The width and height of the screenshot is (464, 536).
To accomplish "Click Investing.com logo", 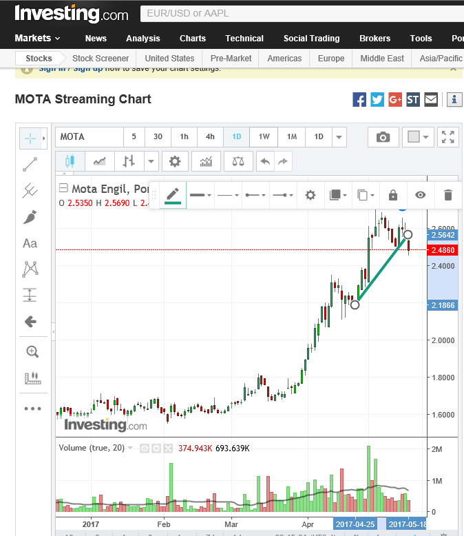I will coord(72,14).
